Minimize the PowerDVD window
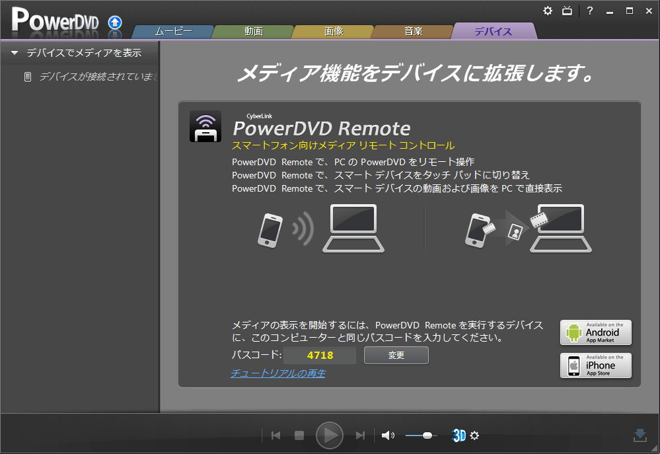660x454 pixels. click(610, 11)
